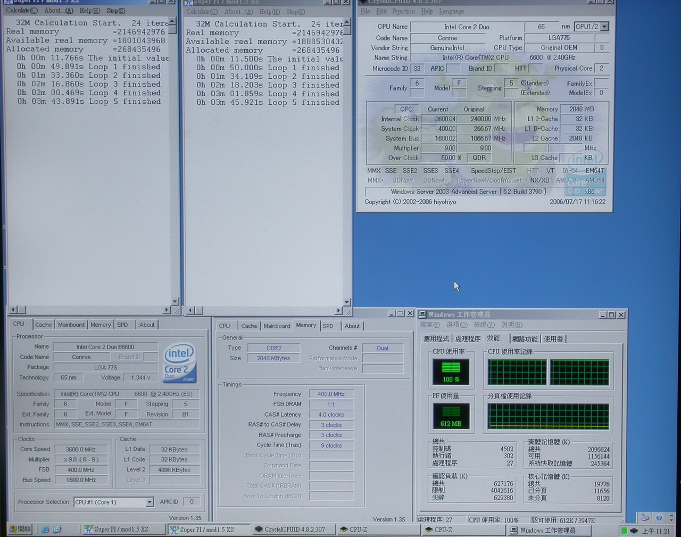Click the right scroll arrow in the 11.766s Super PI window

[x=167, y=310]
